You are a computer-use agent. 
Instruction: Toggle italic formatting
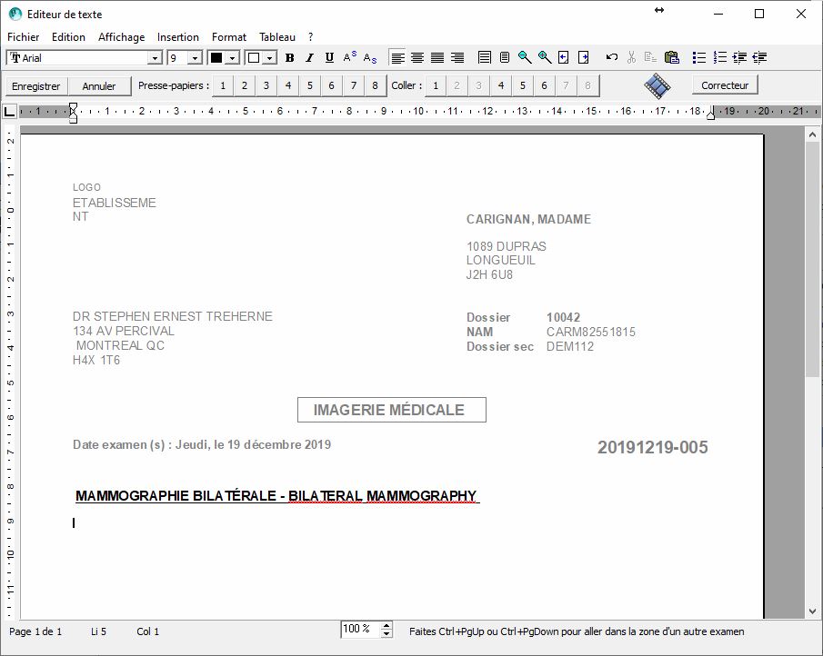(309, 57)
